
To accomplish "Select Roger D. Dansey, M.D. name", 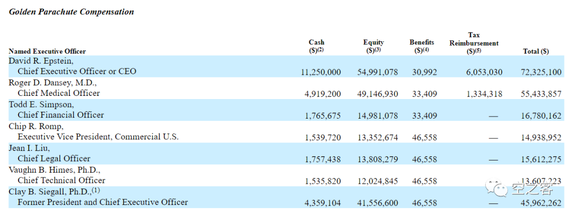I will tap(52, 83).
